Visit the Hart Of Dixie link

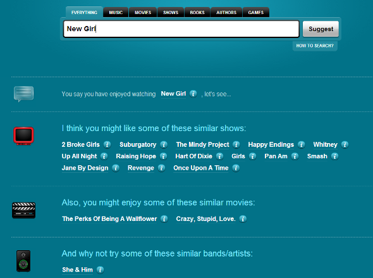[x=193, y=156]
